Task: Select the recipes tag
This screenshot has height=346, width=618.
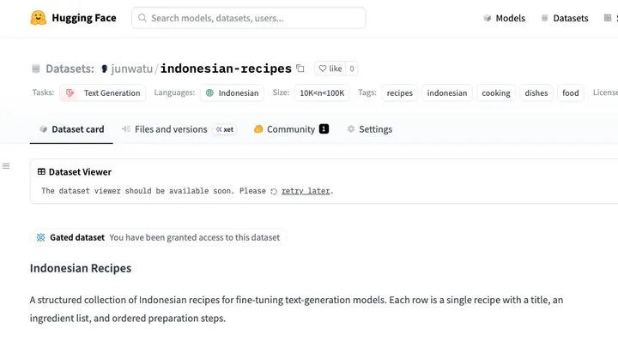Action: [x=400, y=92]
